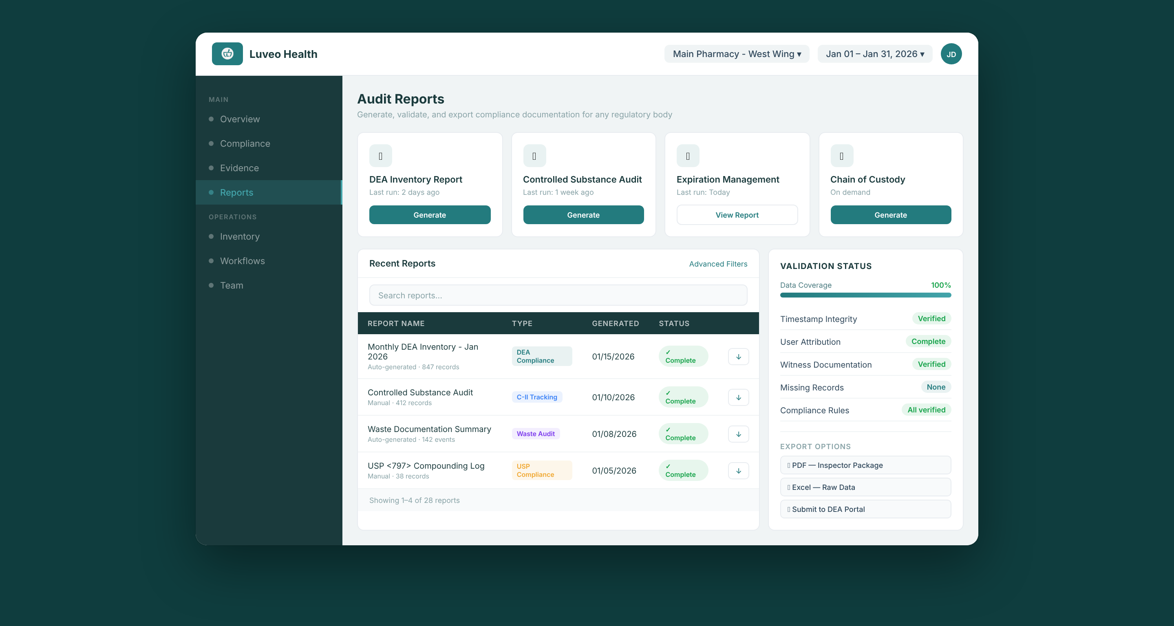Open the Team sidebar item

pyautogui.click(x=269, y=285)
